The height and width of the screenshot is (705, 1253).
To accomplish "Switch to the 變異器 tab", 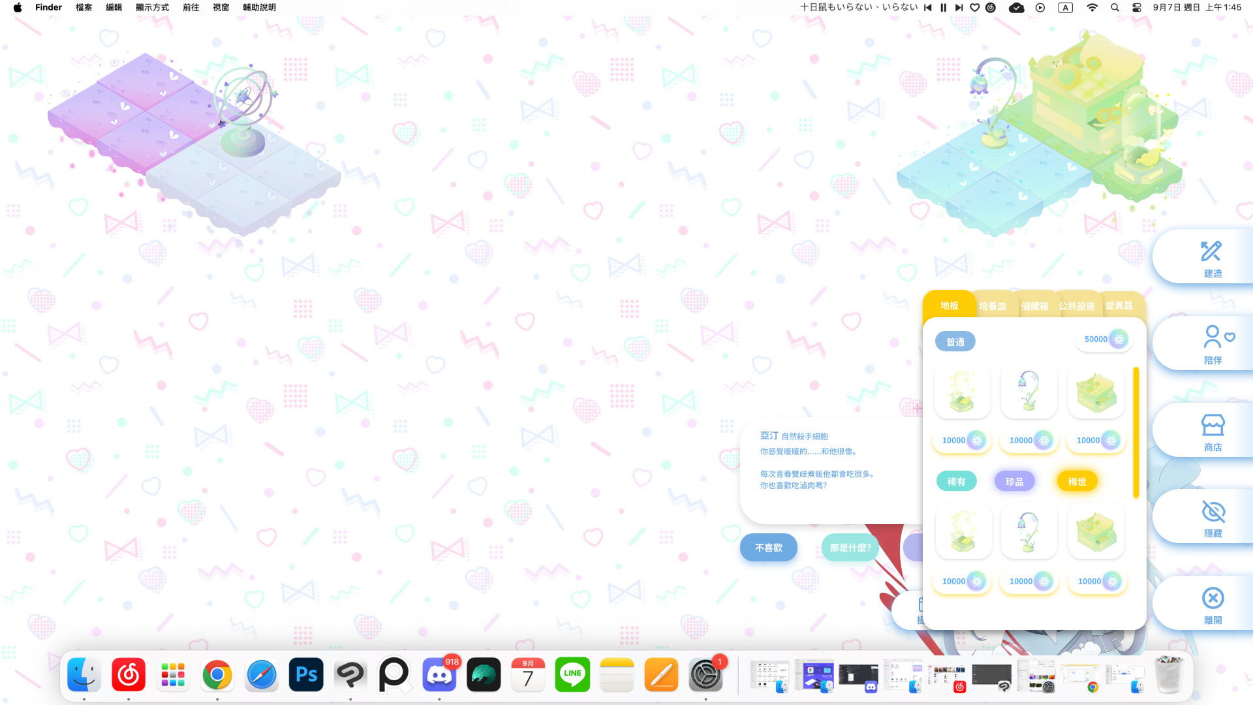I will (1119, 305).
